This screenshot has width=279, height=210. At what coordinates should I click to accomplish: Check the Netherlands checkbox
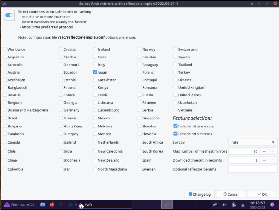coord(95,142)
